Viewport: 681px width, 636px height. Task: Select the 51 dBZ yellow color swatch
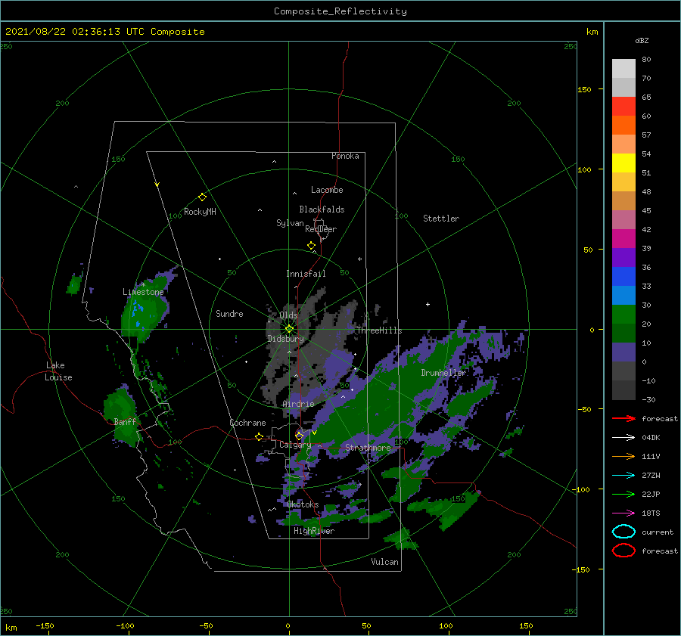pos(623,163)
